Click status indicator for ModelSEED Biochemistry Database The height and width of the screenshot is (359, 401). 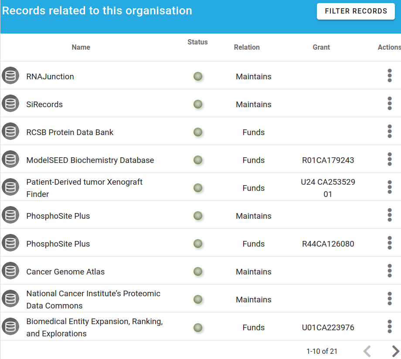pos(198,160)
